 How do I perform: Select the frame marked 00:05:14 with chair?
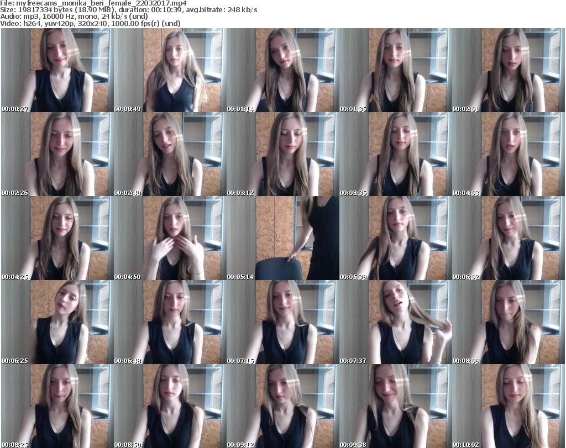pyautogui.click(x=282, y=239)
